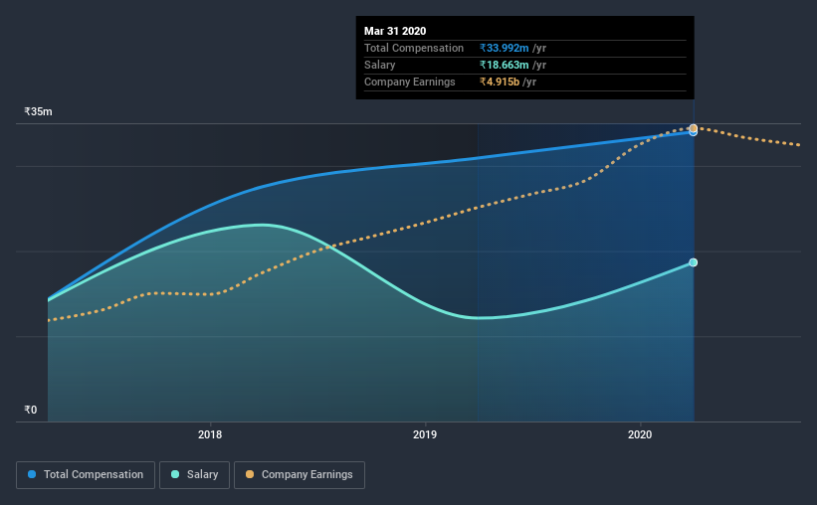Click the tooltip's Total Compensation row label

[414, 48]
